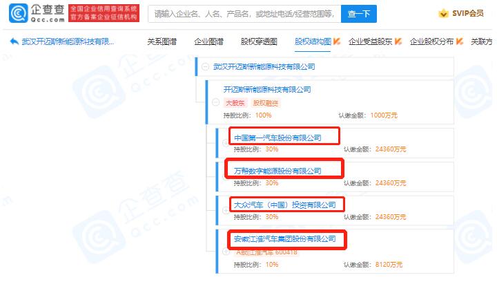Open the 企业图谱 tab

pyautogui.click(x=208, y=41)
